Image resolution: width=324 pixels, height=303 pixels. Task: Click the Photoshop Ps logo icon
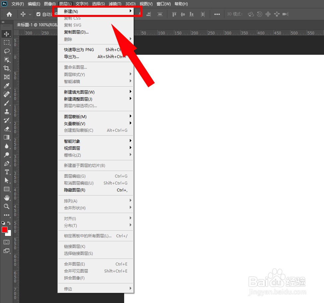pyautogui.click(x=4, y=4)
